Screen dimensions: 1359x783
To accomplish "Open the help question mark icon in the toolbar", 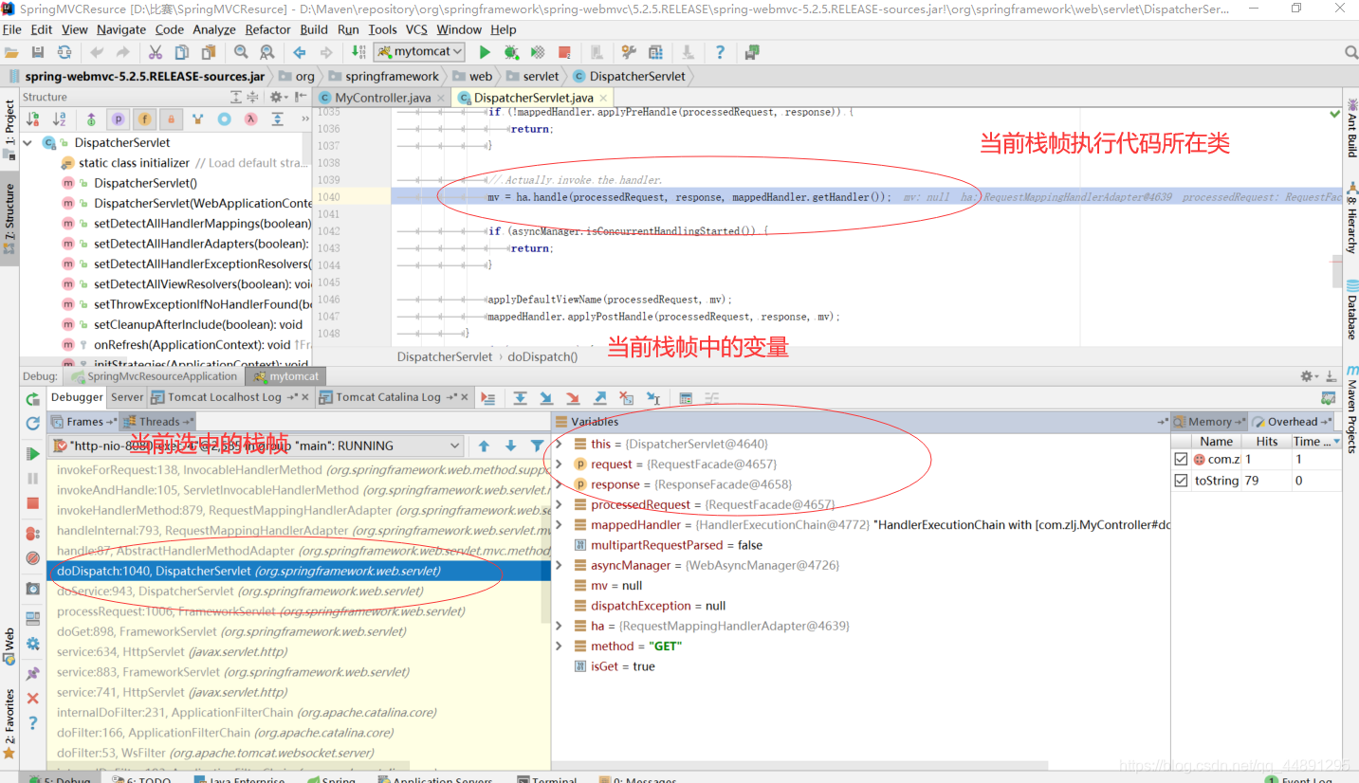I will [720, 52].
